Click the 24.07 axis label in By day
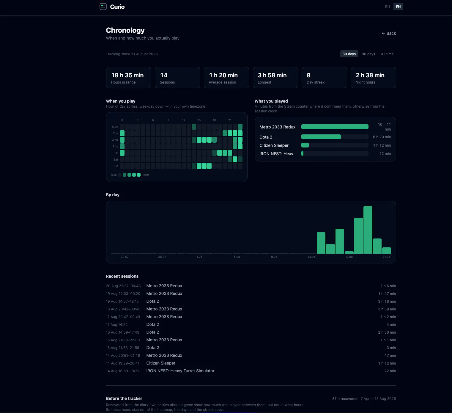Viewport: 452px width, 413px height. [x=125, y=257]
